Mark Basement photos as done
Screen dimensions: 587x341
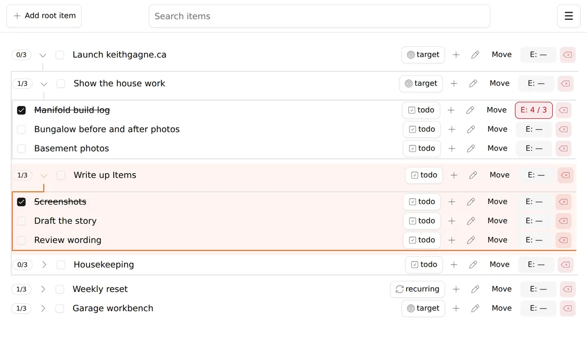point(21,149)
